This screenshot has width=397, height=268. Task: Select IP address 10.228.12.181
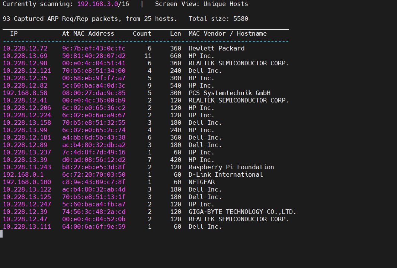[x=27, y=137]
